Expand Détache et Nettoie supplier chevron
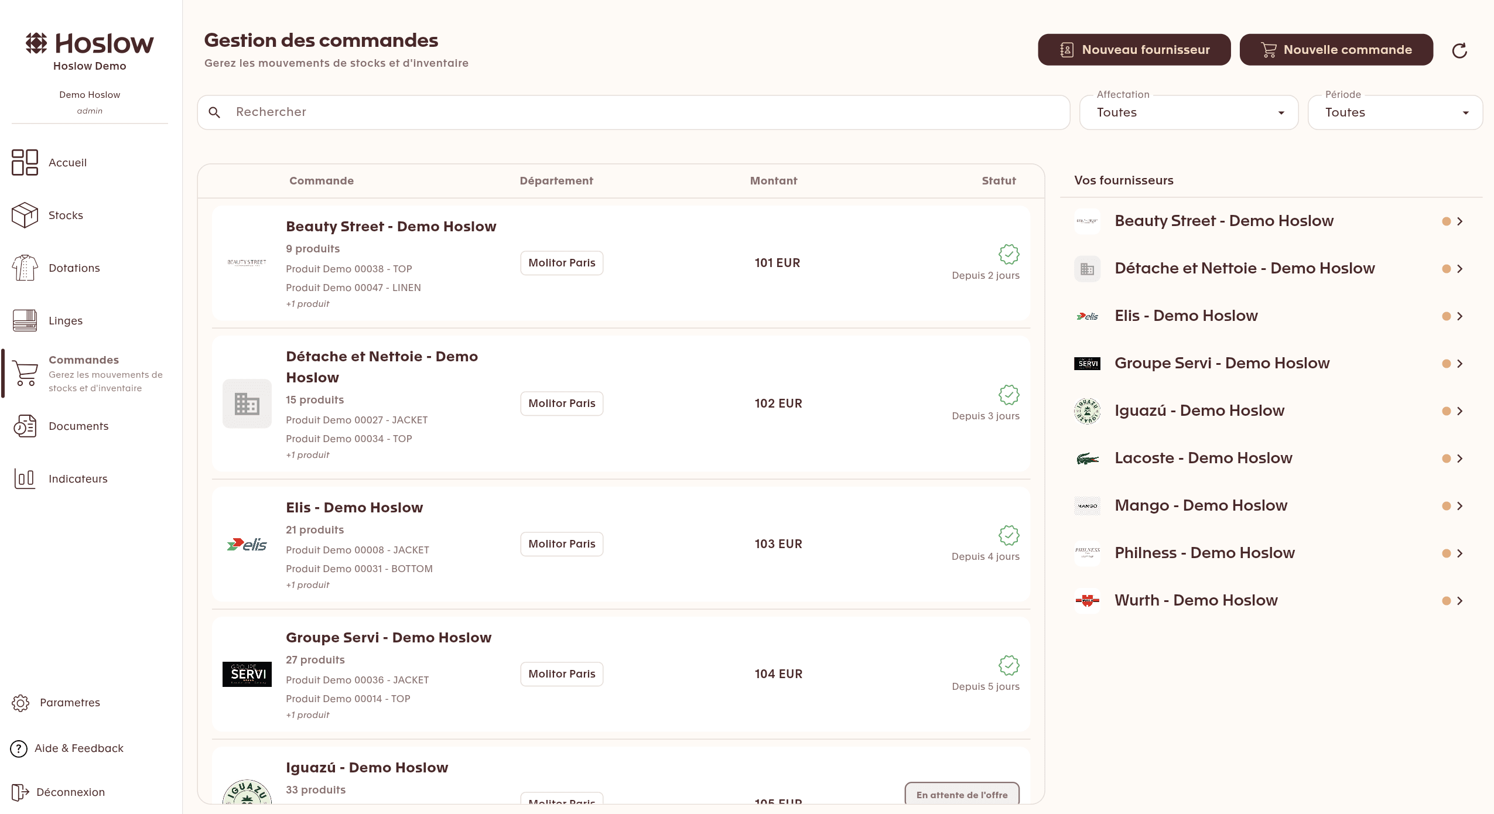The width and height of the screenshot is (1494, 814). (x=1460, y=269)
